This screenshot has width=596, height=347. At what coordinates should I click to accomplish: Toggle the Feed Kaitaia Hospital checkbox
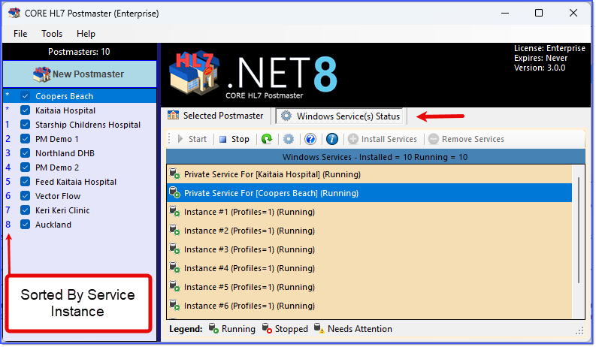(x=25, y=182)
